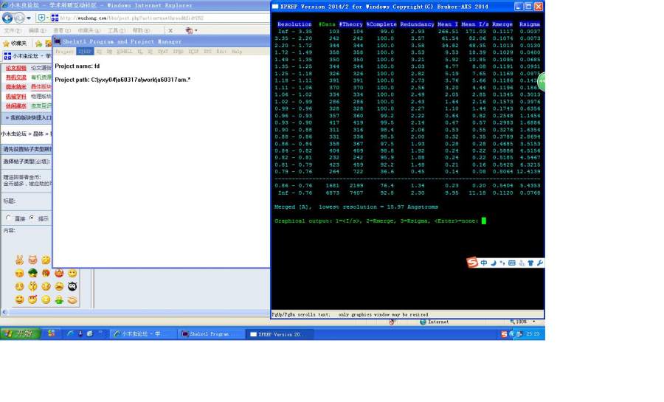Open the 开始 Start button
The height and width of the screenshot is (402, 664).
point(20,334)
